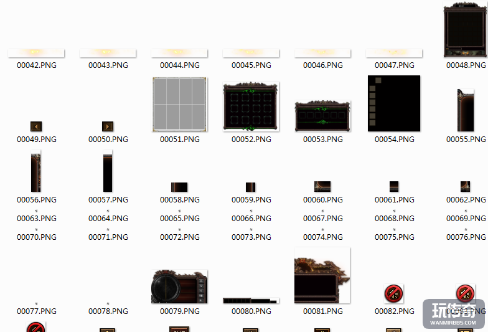488x332 pixels.
Task: Click the file name 00057.PNG
Action: (x=108, y=199)
